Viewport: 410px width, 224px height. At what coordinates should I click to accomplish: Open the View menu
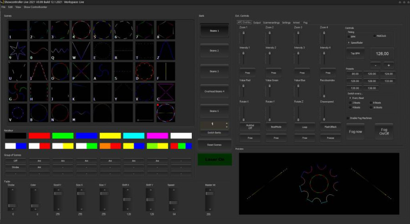[x=18, y=7]
